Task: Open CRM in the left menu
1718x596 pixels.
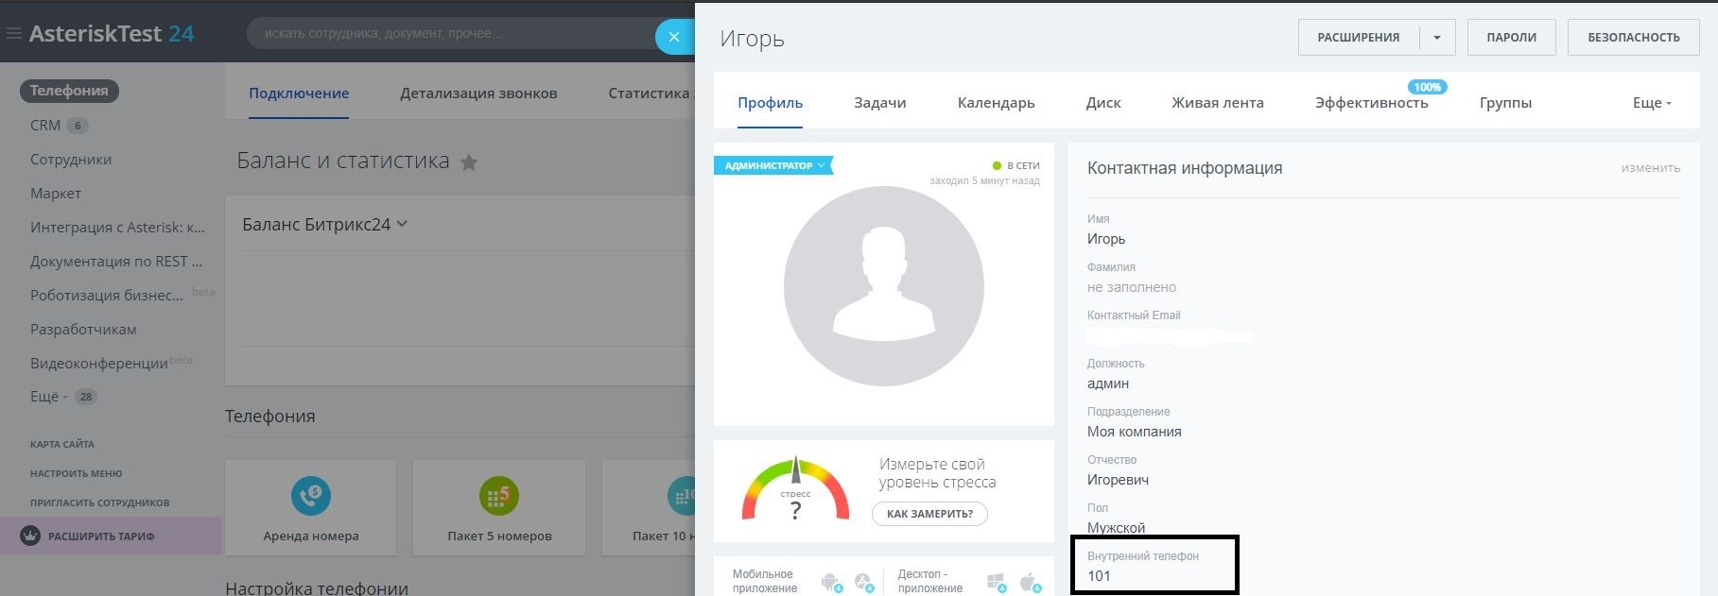Action: (45, 125)
